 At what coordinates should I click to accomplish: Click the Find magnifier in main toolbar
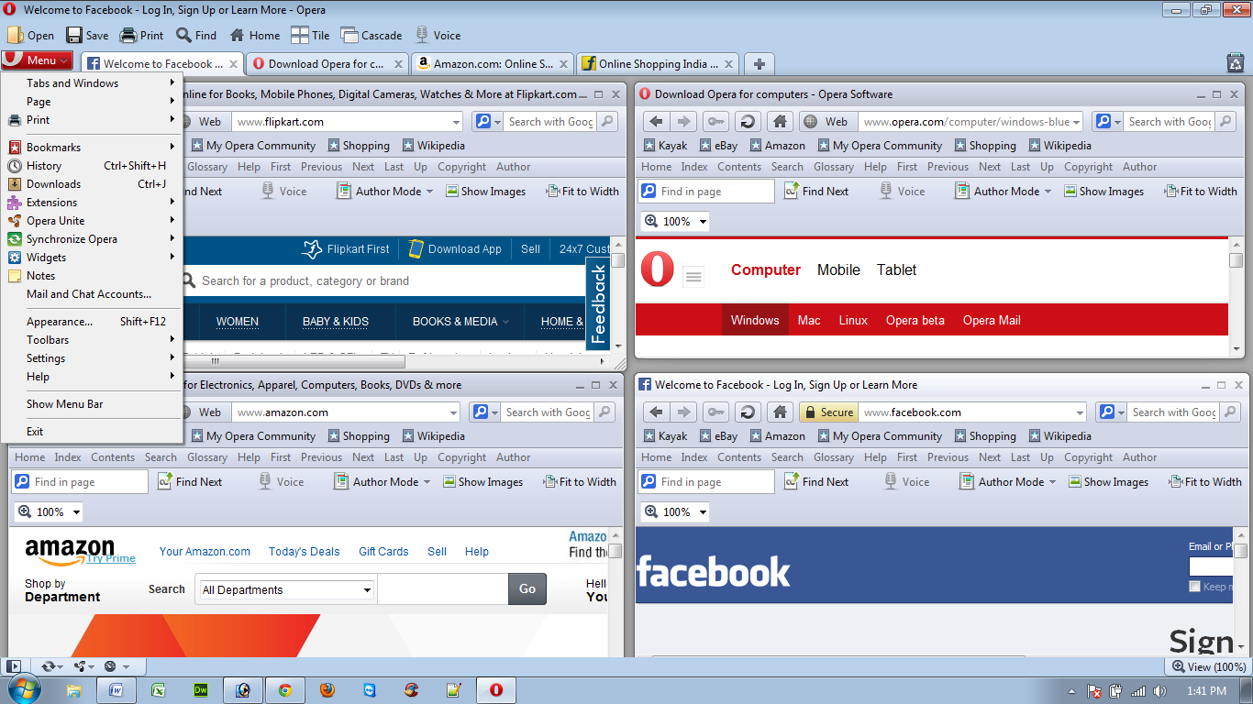pos(183,35)
